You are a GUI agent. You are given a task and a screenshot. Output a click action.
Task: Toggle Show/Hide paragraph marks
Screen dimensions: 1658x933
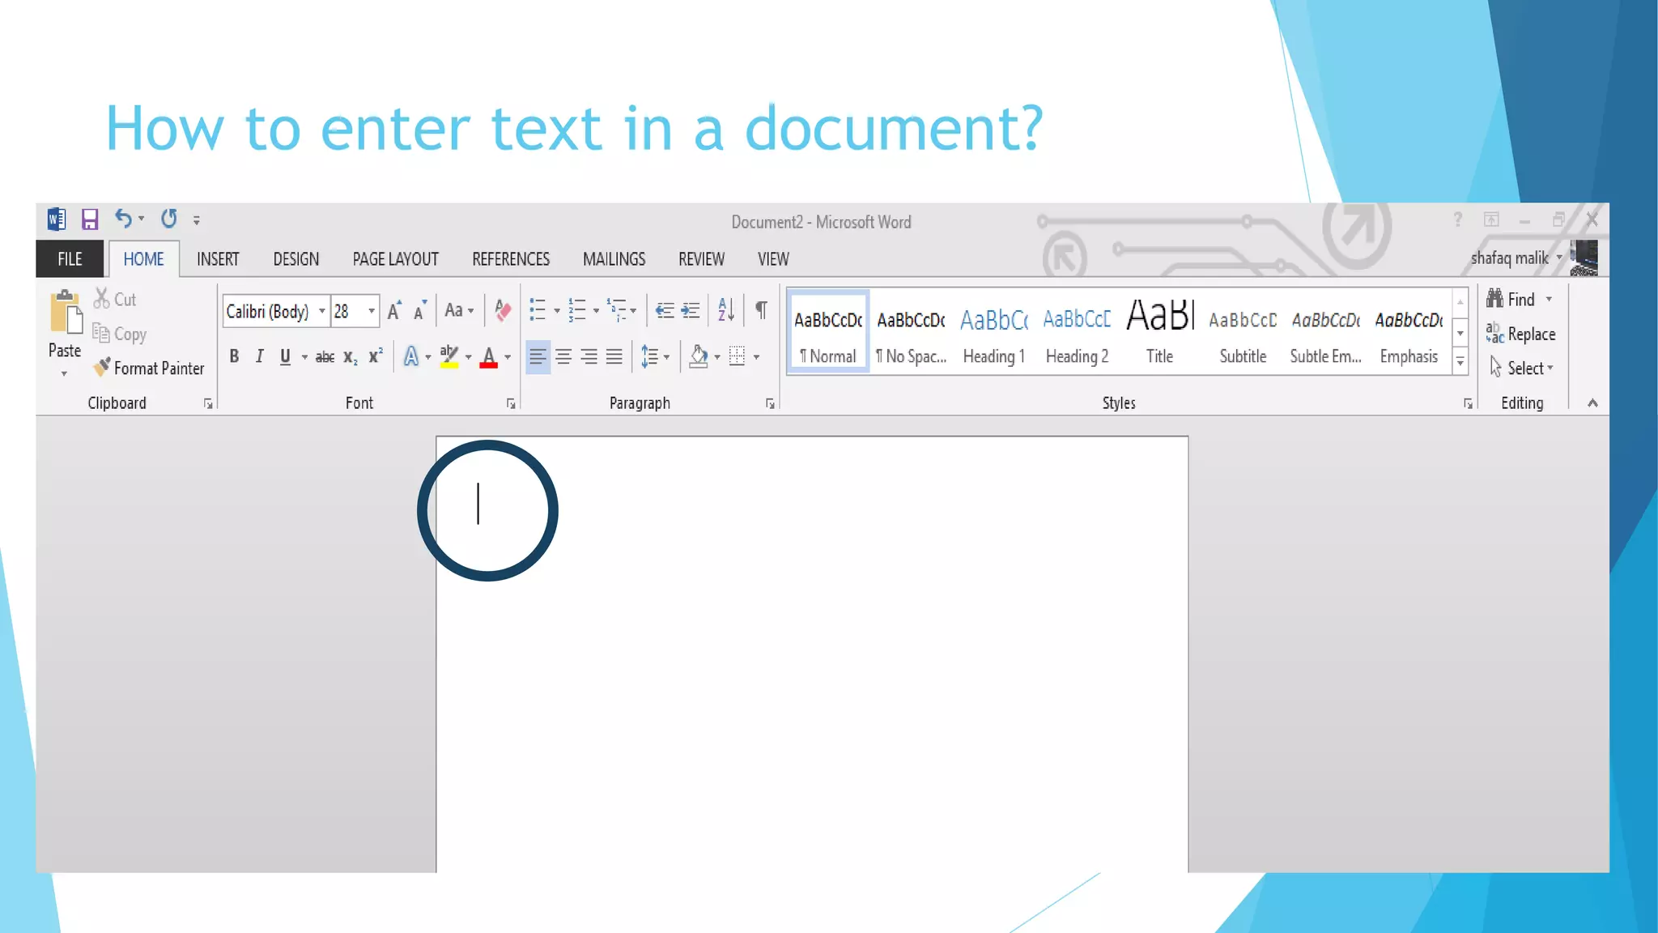pos(761,310)
